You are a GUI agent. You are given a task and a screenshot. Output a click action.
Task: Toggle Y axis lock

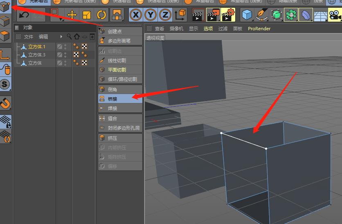[x=151, y=15]
